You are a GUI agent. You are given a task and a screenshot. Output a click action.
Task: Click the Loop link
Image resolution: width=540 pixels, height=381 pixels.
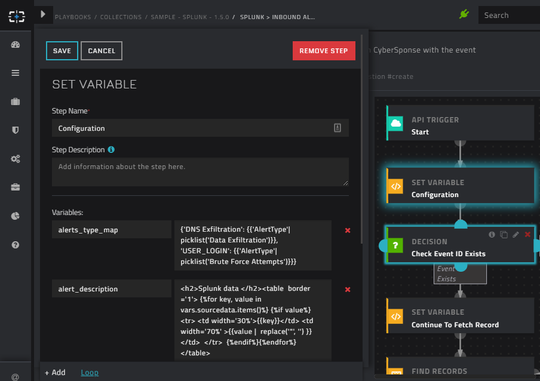pyautogui.click(x=90, y=373)
